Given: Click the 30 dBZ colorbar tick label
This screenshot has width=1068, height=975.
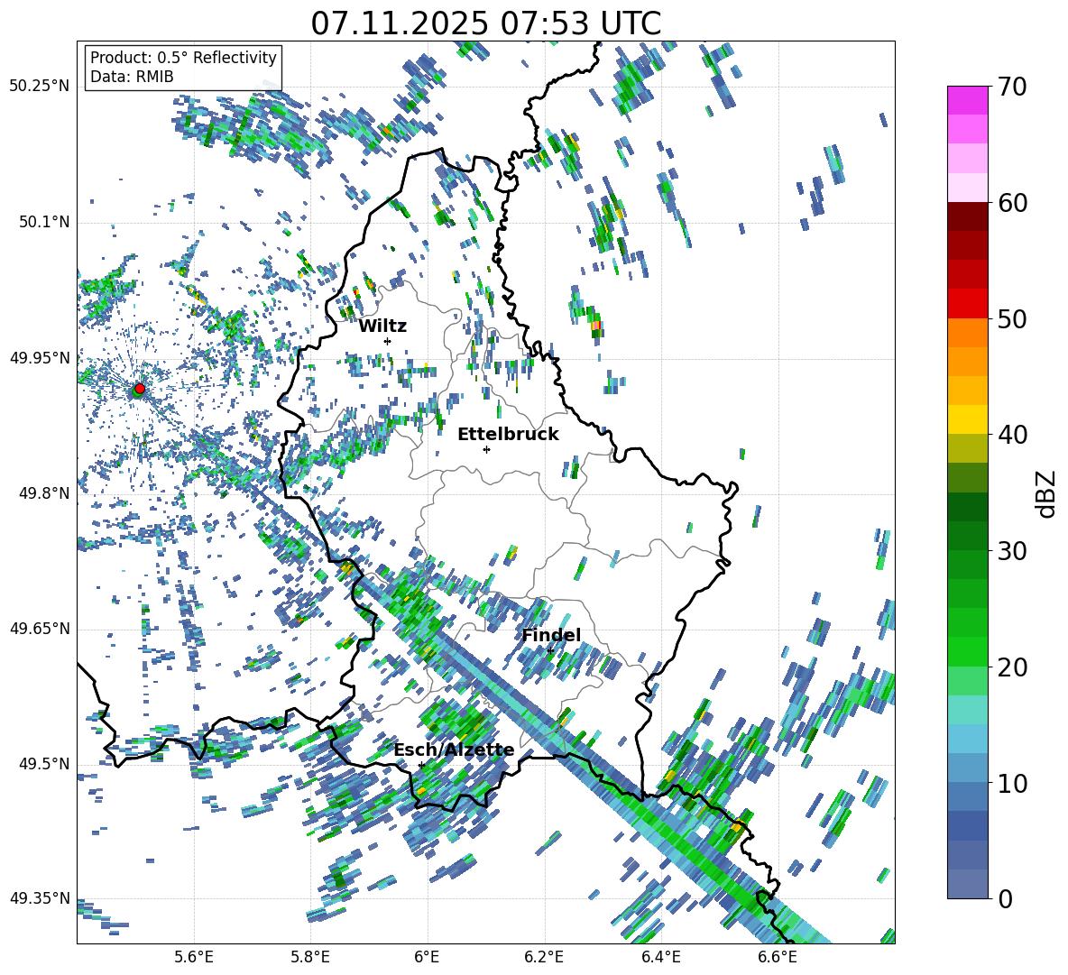Looking at the screenshot, I should pos(1011,551).
